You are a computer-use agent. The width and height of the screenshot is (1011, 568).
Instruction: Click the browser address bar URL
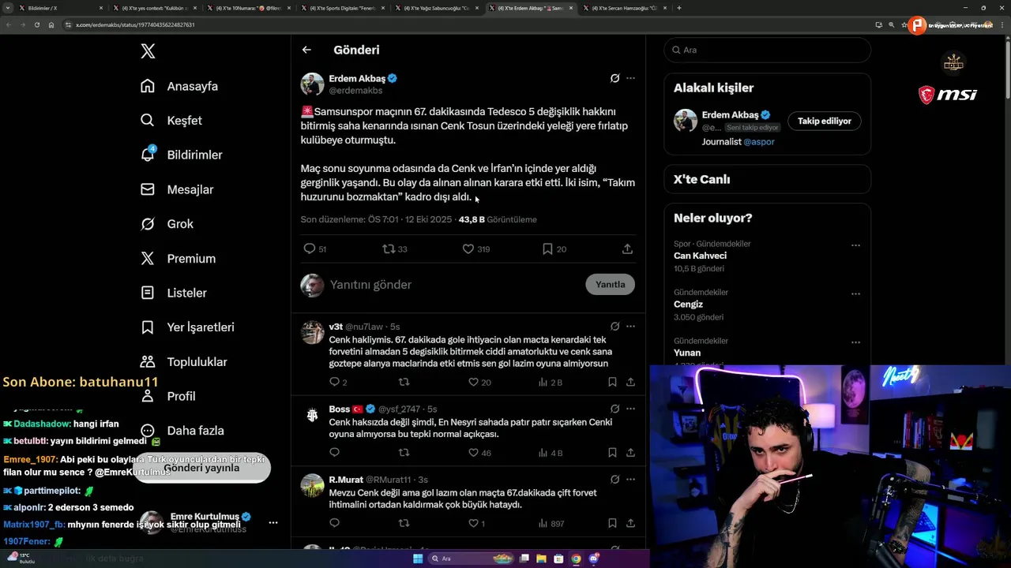point(135,24)
